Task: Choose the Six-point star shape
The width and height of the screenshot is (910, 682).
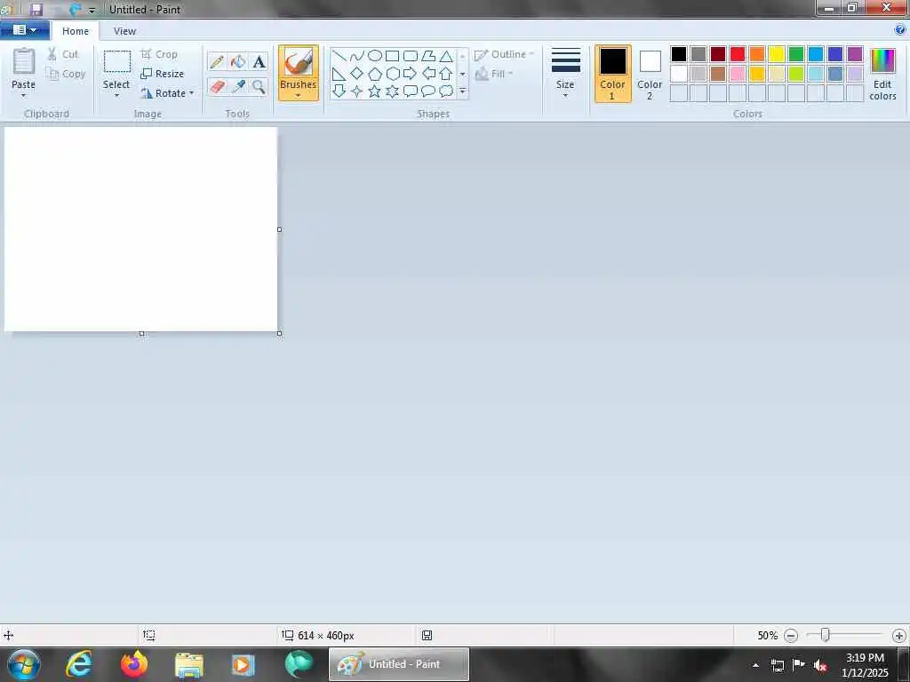Action: [392, 91]
